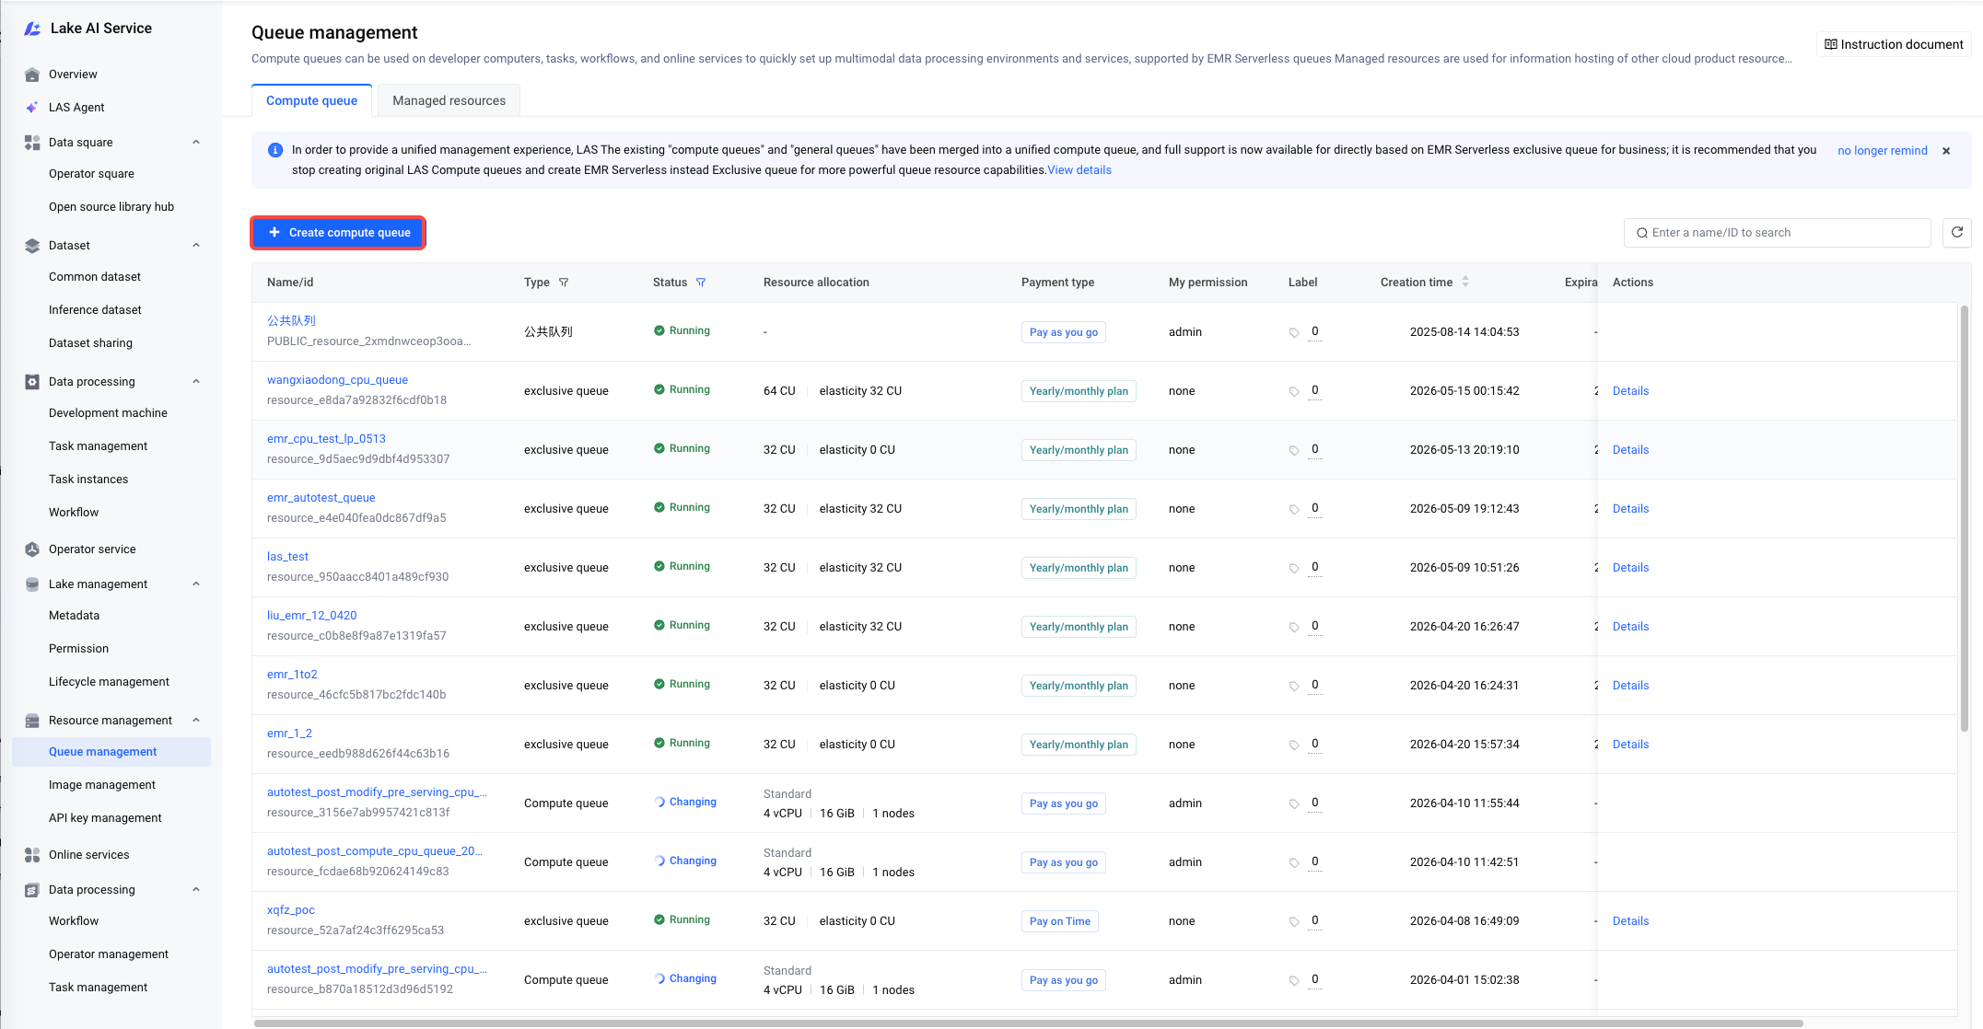Image resolution: width=1983 pixels, height=1029 pixels.
Task: Collapse the Resource management section
Action: [196, 721]
